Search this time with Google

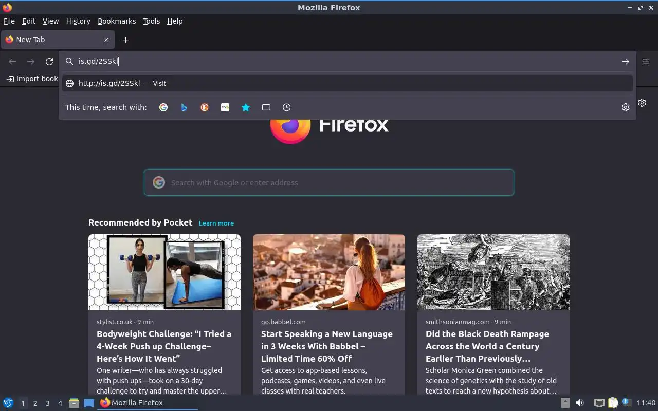tap(163, 107)
